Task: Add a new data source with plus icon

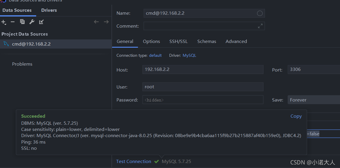Action: 4,22
